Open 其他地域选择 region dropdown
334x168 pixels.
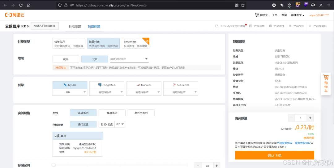pos(129,59)
